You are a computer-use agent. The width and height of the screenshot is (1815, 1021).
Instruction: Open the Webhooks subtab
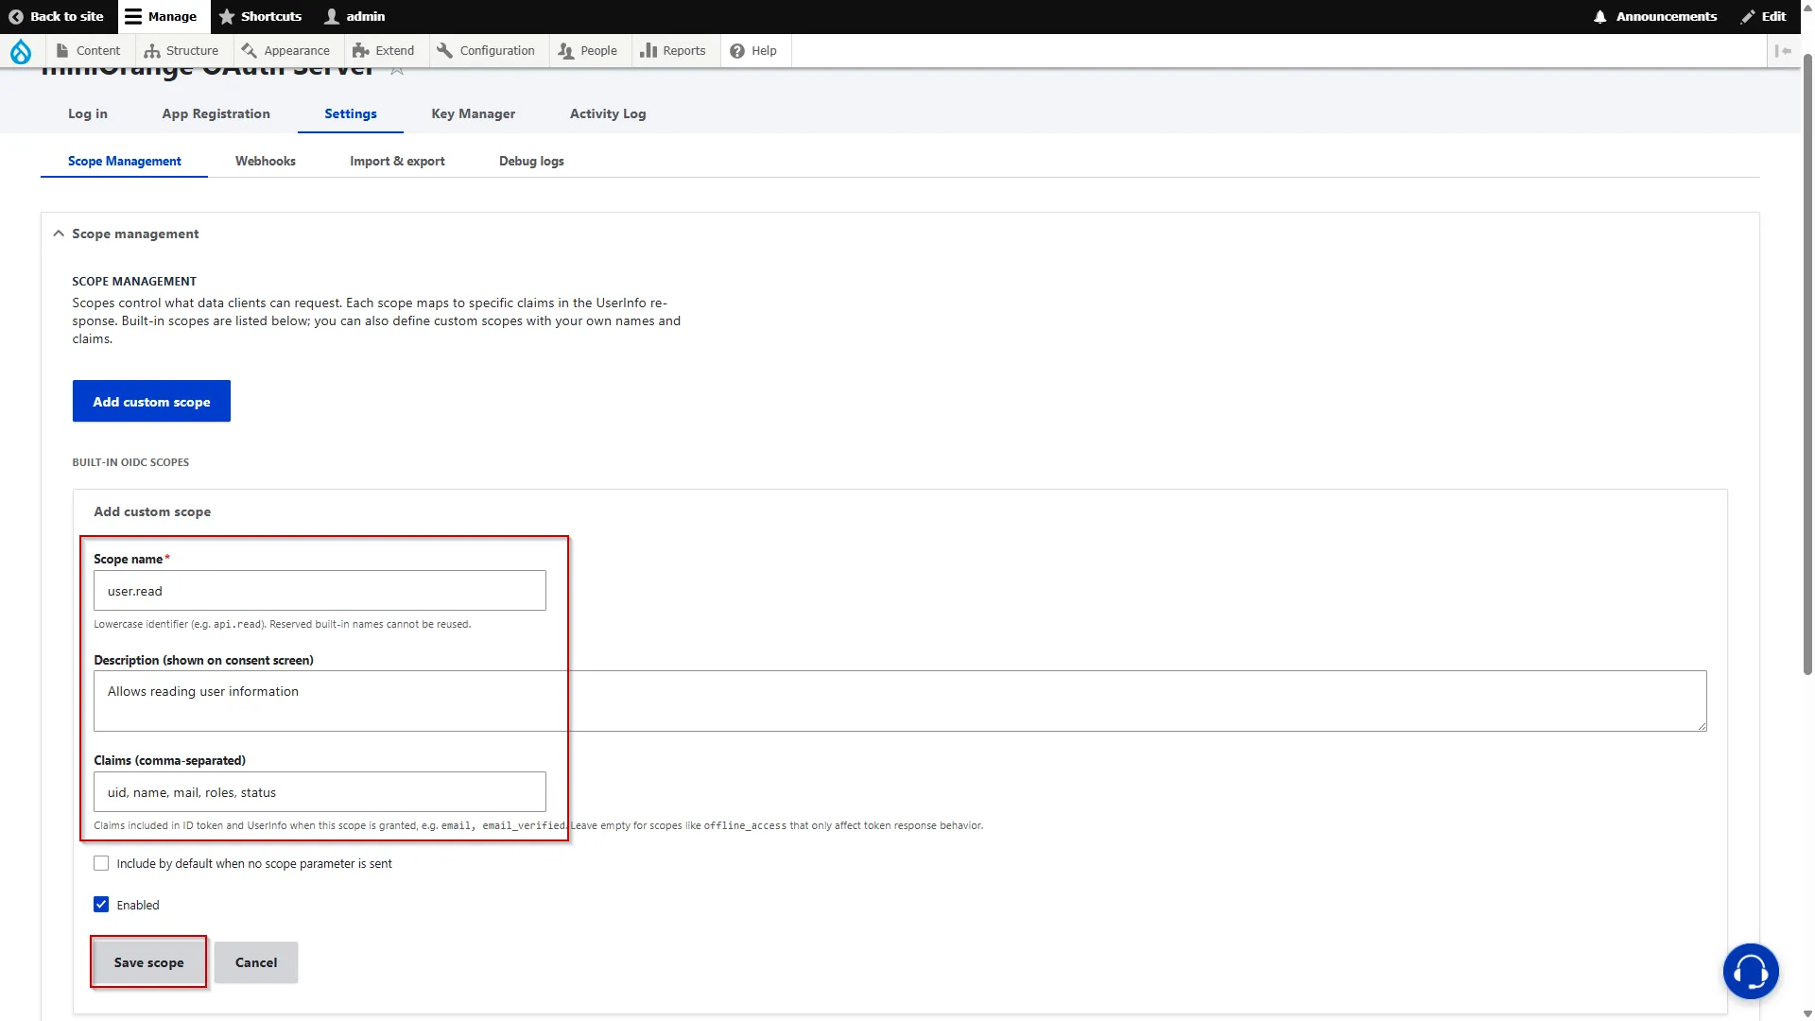pos(266,161)
